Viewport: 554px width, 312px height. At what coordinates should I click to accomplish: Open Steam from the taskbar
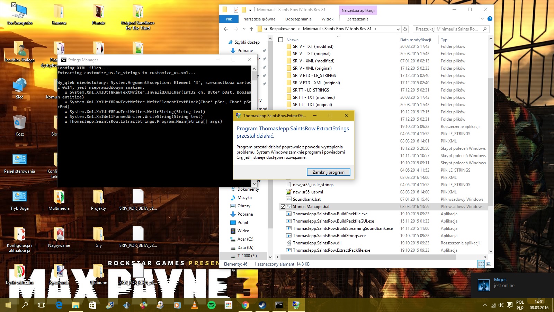tap(262, 305)
